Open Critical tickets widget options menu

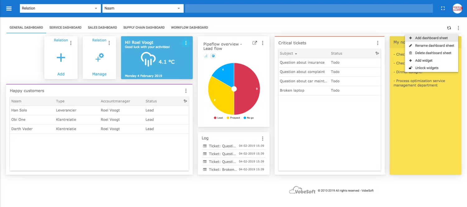click(x=378, y=43)
